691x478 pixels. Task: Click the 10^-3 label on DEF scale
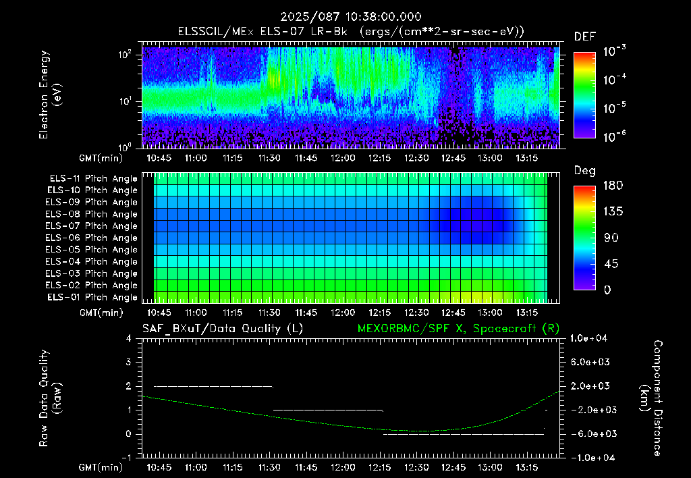(x=614, y=51)
